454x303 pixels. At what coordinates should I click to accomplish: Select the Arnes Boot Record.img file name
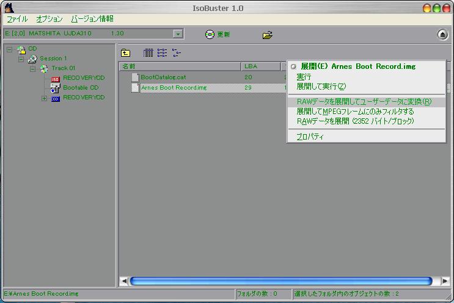[x=174, y=88]
